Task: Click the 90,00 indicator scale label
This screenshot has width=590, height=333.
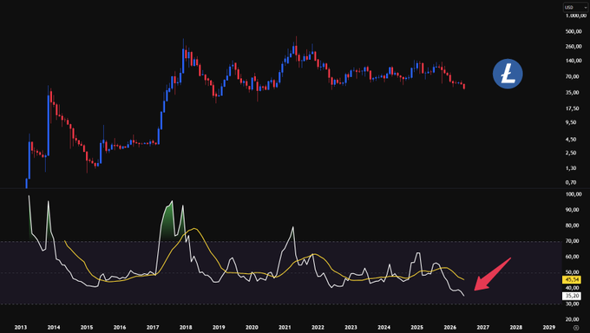Action: coord(573,210)
